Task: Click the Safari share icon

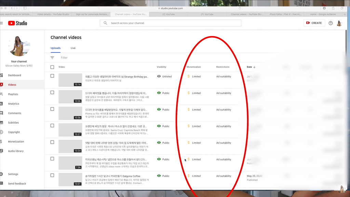Action: pos(333,8)
